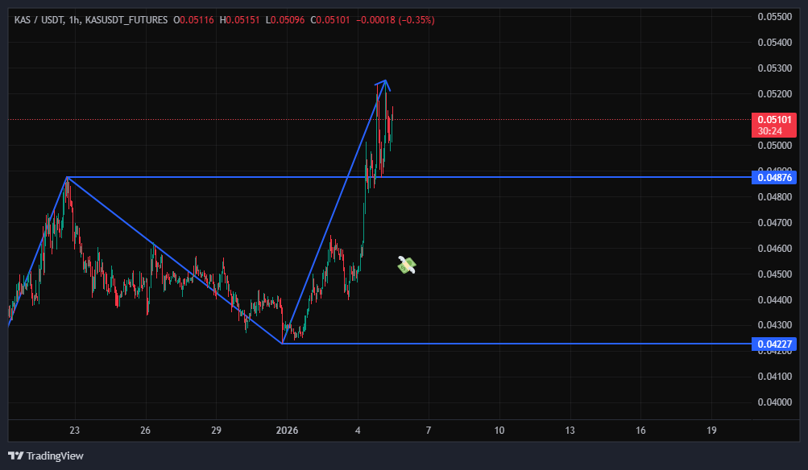Click the 23 date label on time axis

pos(75,431)
